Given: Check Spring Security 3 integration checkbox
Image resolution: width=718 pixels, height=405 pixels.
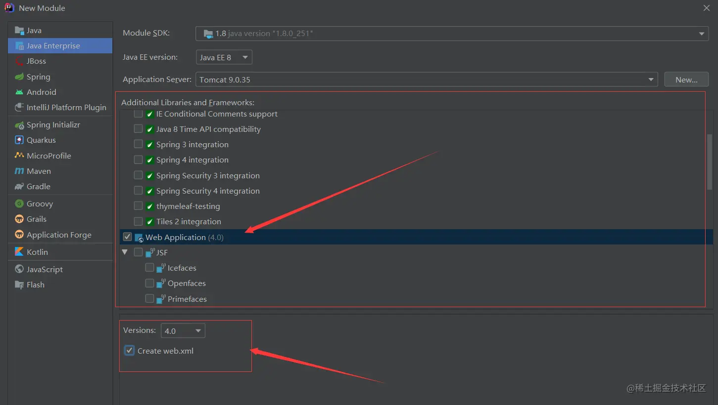Looking at the screenshot, I should point(138,175).
